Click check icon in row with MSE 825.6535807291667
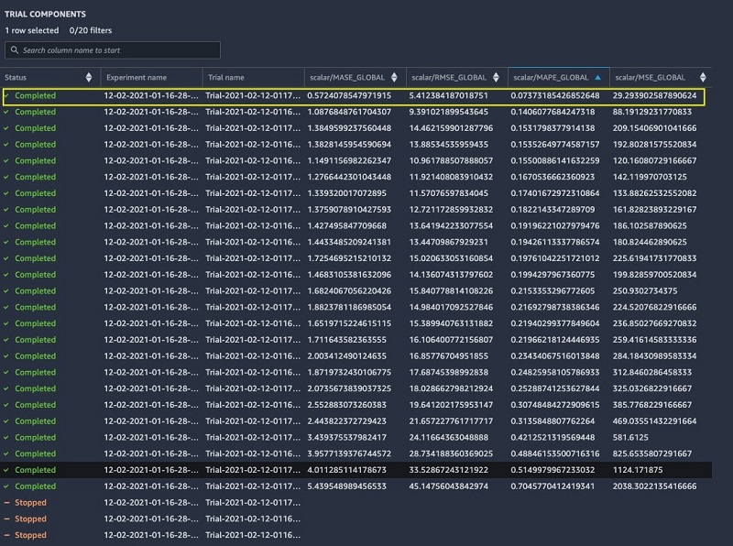733x546 pixels. coord(6,453)
